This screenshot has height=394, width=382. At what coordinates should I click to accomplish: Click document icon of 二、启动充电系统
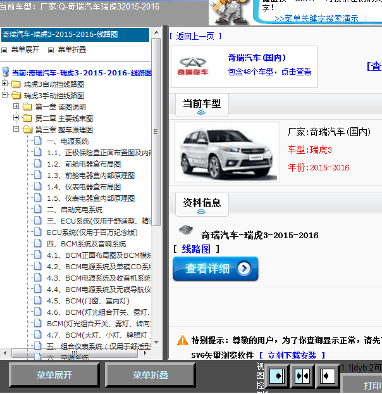point(38,209)
